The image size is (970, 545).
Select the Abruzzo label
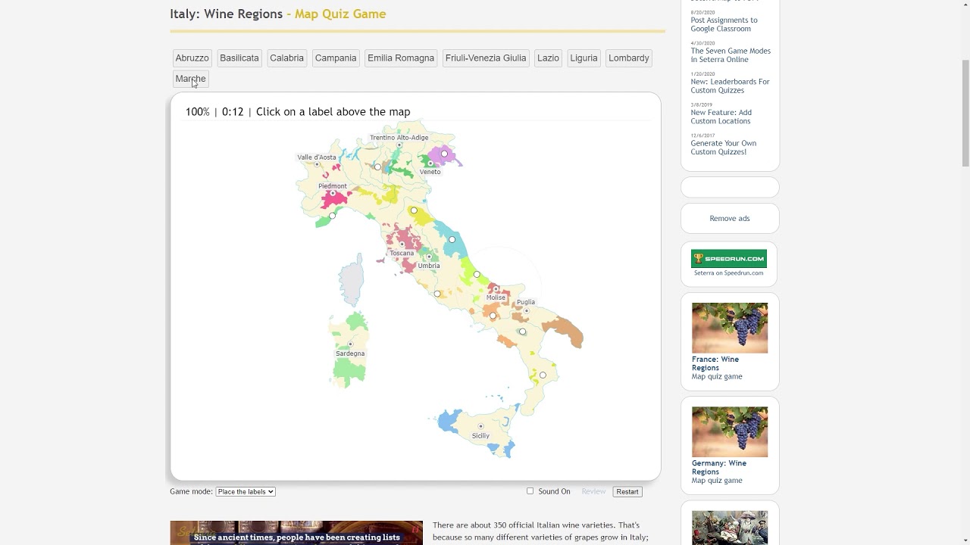192,58
